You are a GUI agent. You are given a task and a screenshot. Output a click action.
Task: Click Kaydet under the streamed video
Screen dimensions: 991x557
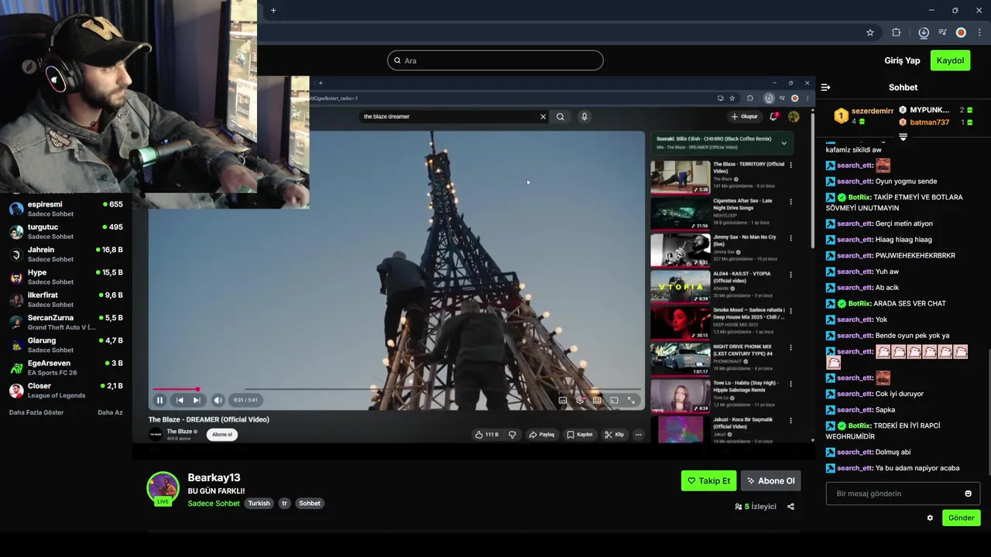pyautogui.click(x=579, y=435)
